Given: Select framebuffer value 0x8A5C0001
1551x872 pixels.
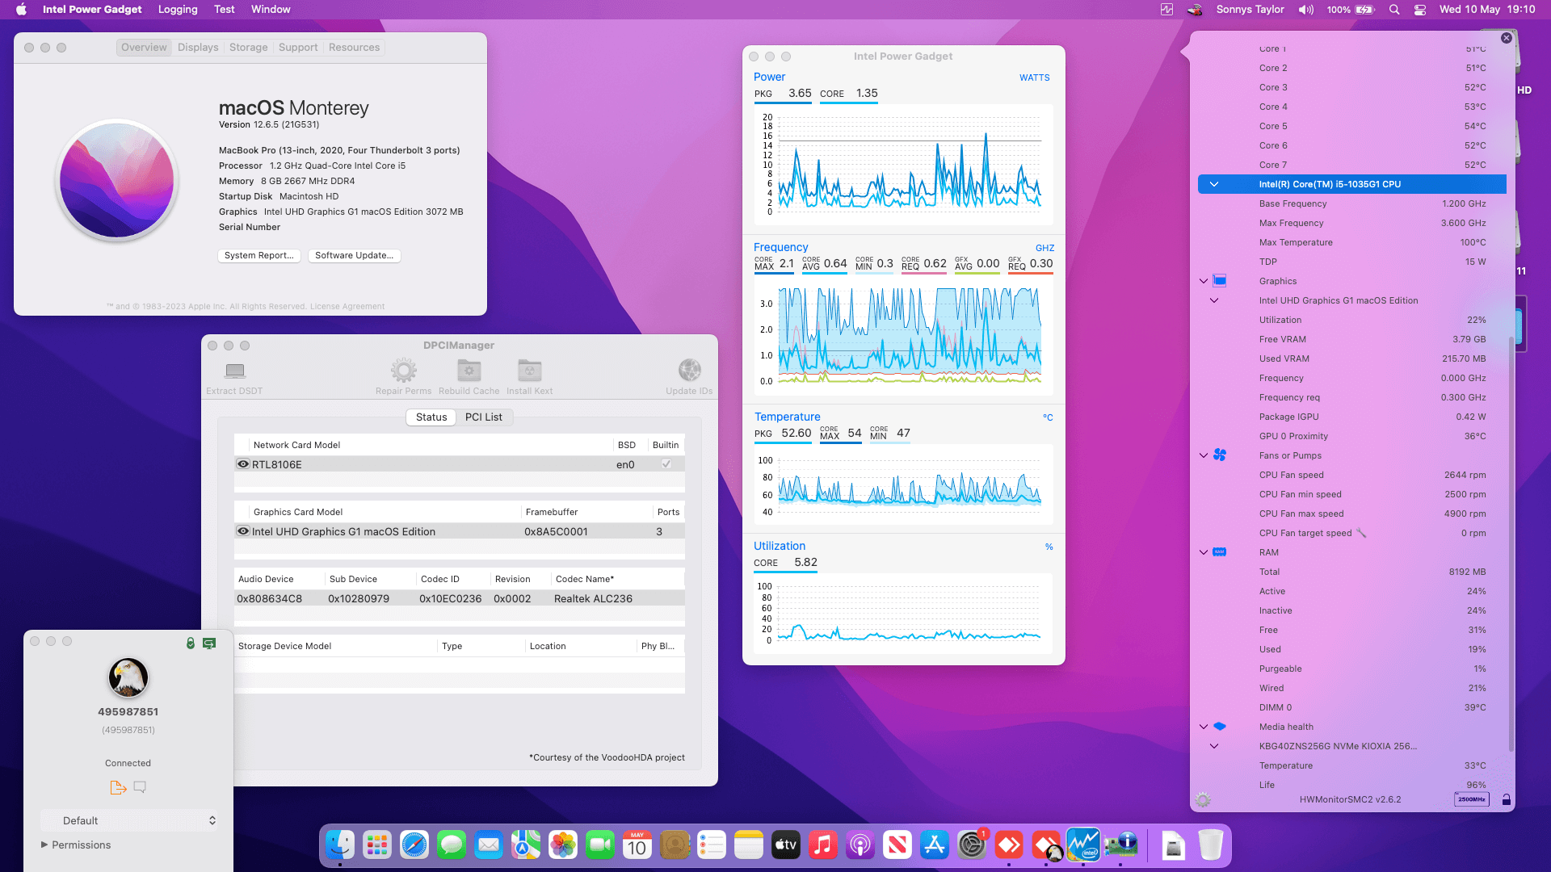Looking at the screenshot, I should [556, 531].
